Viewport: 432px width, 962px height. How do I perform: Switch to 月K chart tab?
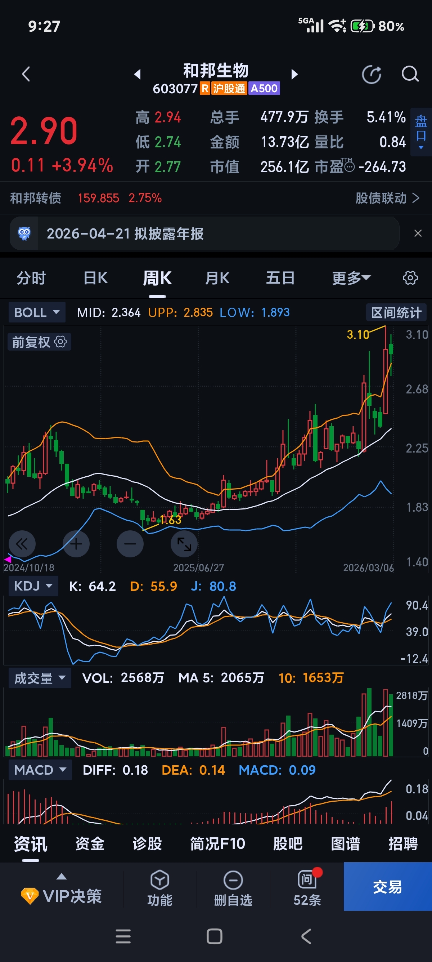[x=217, y=278]
